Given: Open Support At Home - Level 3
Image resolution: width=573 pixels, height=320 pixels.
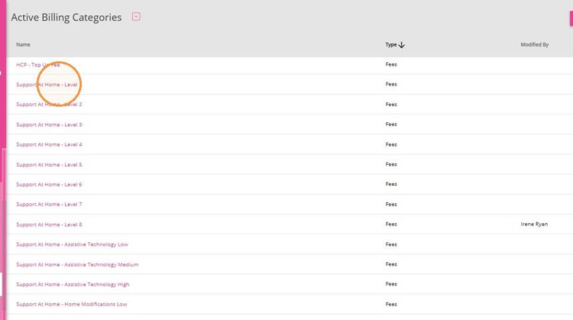Looking at the screenshot, I should pos(49,125).
